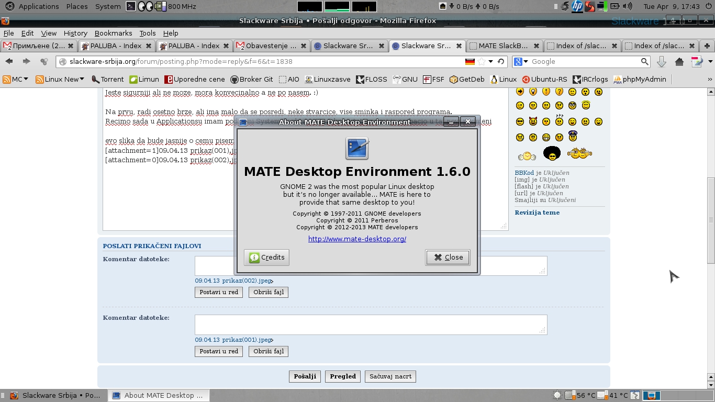
Task: Click the Firefox home icon
Action: click(x=679, y=62)
